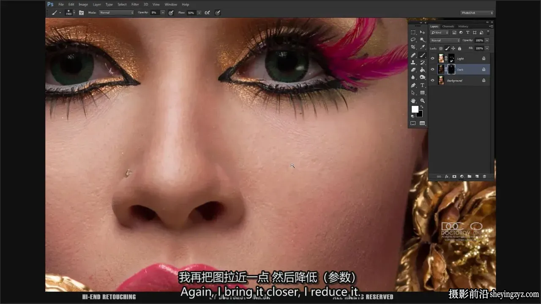The width and height of the screenshot is (541, 304).
Task: Delete the selected layer
Action: click(484, 176)
